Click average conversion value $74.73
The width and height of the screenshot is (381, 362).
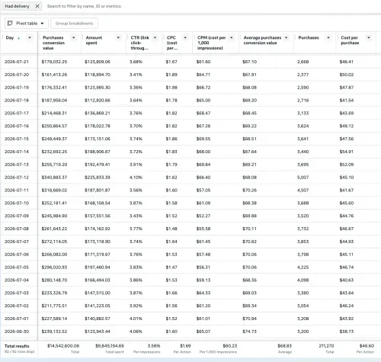250,332
